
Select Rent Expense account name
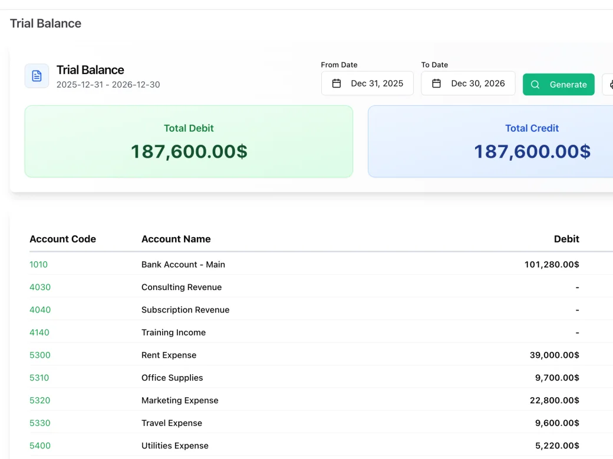169,355
